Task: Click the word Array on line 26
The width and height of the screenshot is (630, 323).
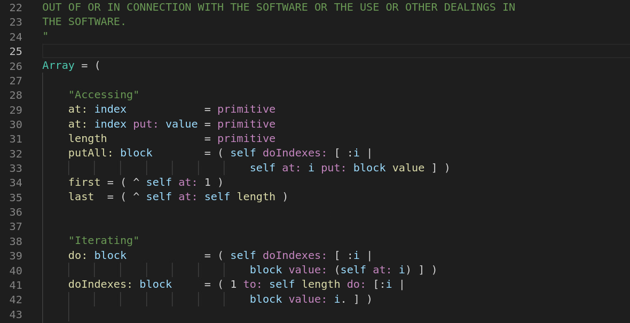Action: tap(58, 66)
